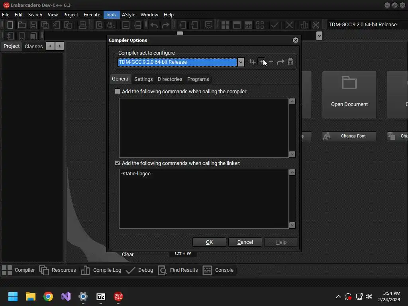The image size is (408, 306).
Task: Open the AStyle menu
Action: click(x=129, y=15)
